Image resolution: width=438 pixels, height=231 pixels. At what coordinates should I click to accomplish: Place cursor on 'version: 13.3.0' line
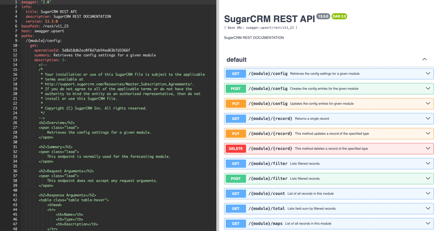[42, 21]
